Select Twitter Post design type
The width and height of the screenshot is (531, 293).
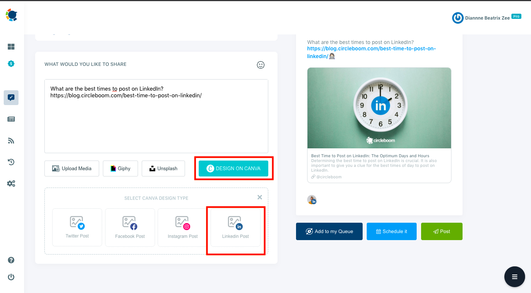(77, 227)
